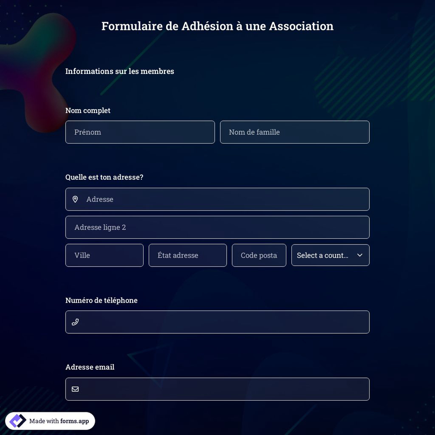This screenshot has height=435, width=435.
Task: Click the 'État adresse' field
Action: point(187,255)
